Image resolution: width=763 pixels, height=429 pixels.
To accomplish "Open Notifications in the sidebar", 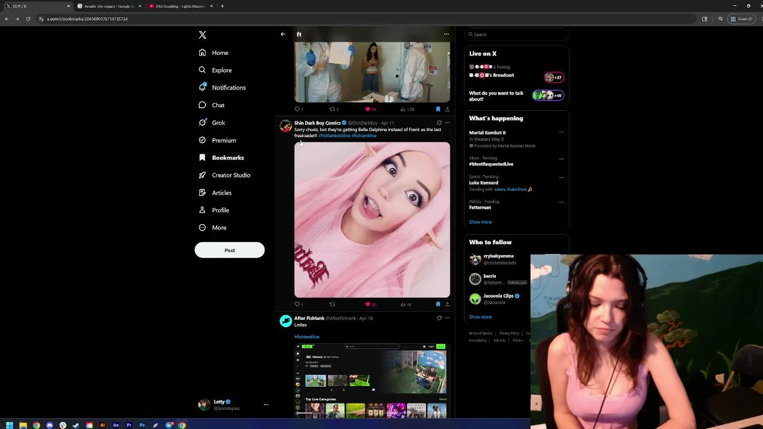I will pyautogui.click(x=222, y=88).
